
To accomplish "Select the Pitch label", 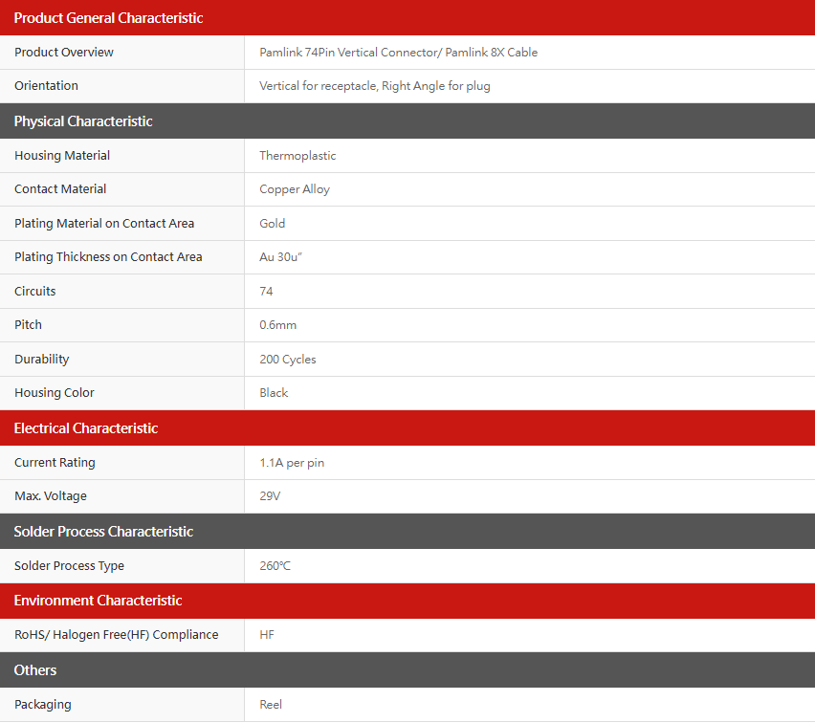I will [x=28, y=325].
